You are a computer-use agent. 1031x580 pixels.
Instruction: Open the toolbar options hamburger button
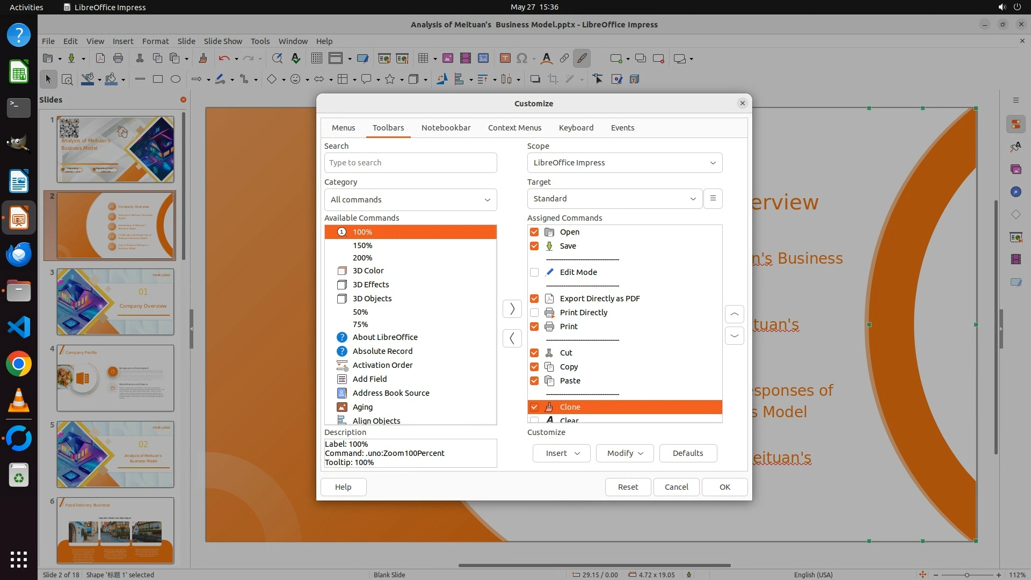pos(713,199)
